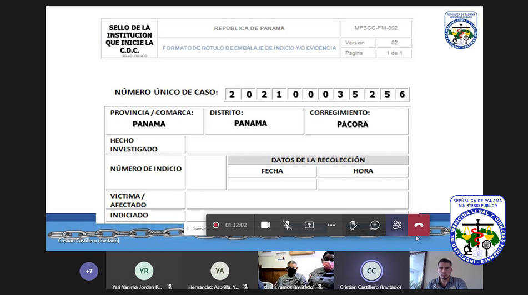Click the NÚMERO DE INDICIO empty box
Viewport: 528px width, 295px height.
click(x=207, y=172)
